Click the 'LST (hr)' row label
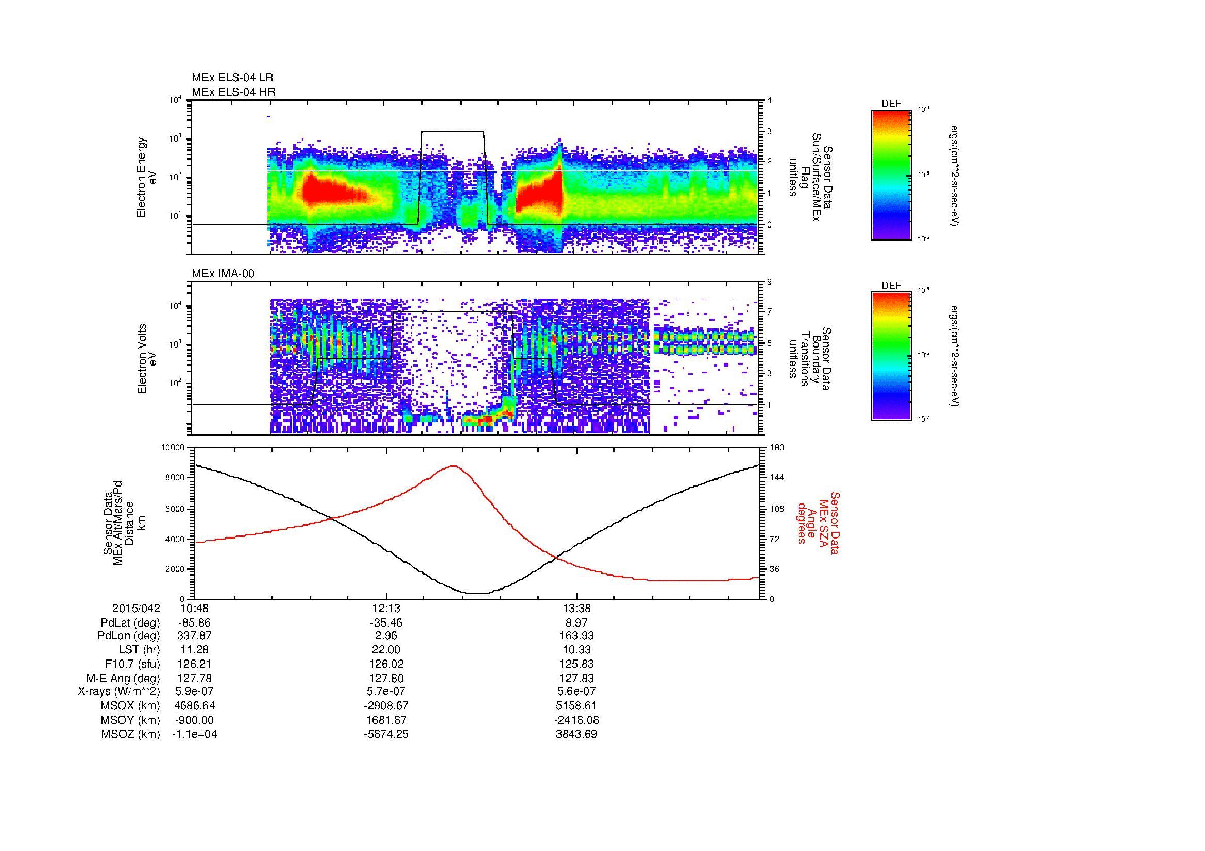This screenshot has height=851, width=1205. (139, 650)
